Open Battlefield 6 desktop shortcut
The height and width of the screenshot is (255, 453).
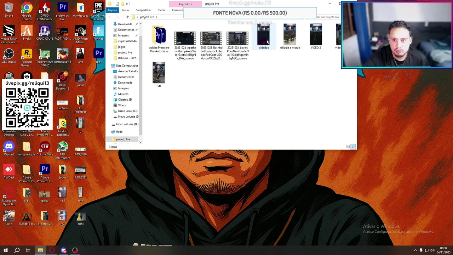(63, 56)
